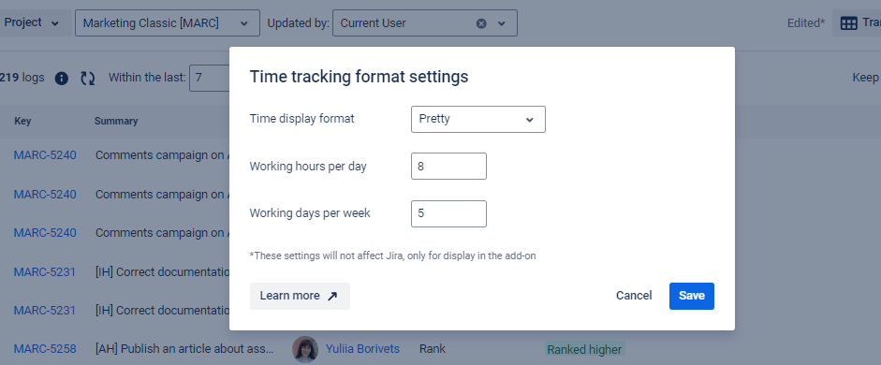Click the Time display format label
The height and width of the screenshot is (365, 881).
pos(302,119)
